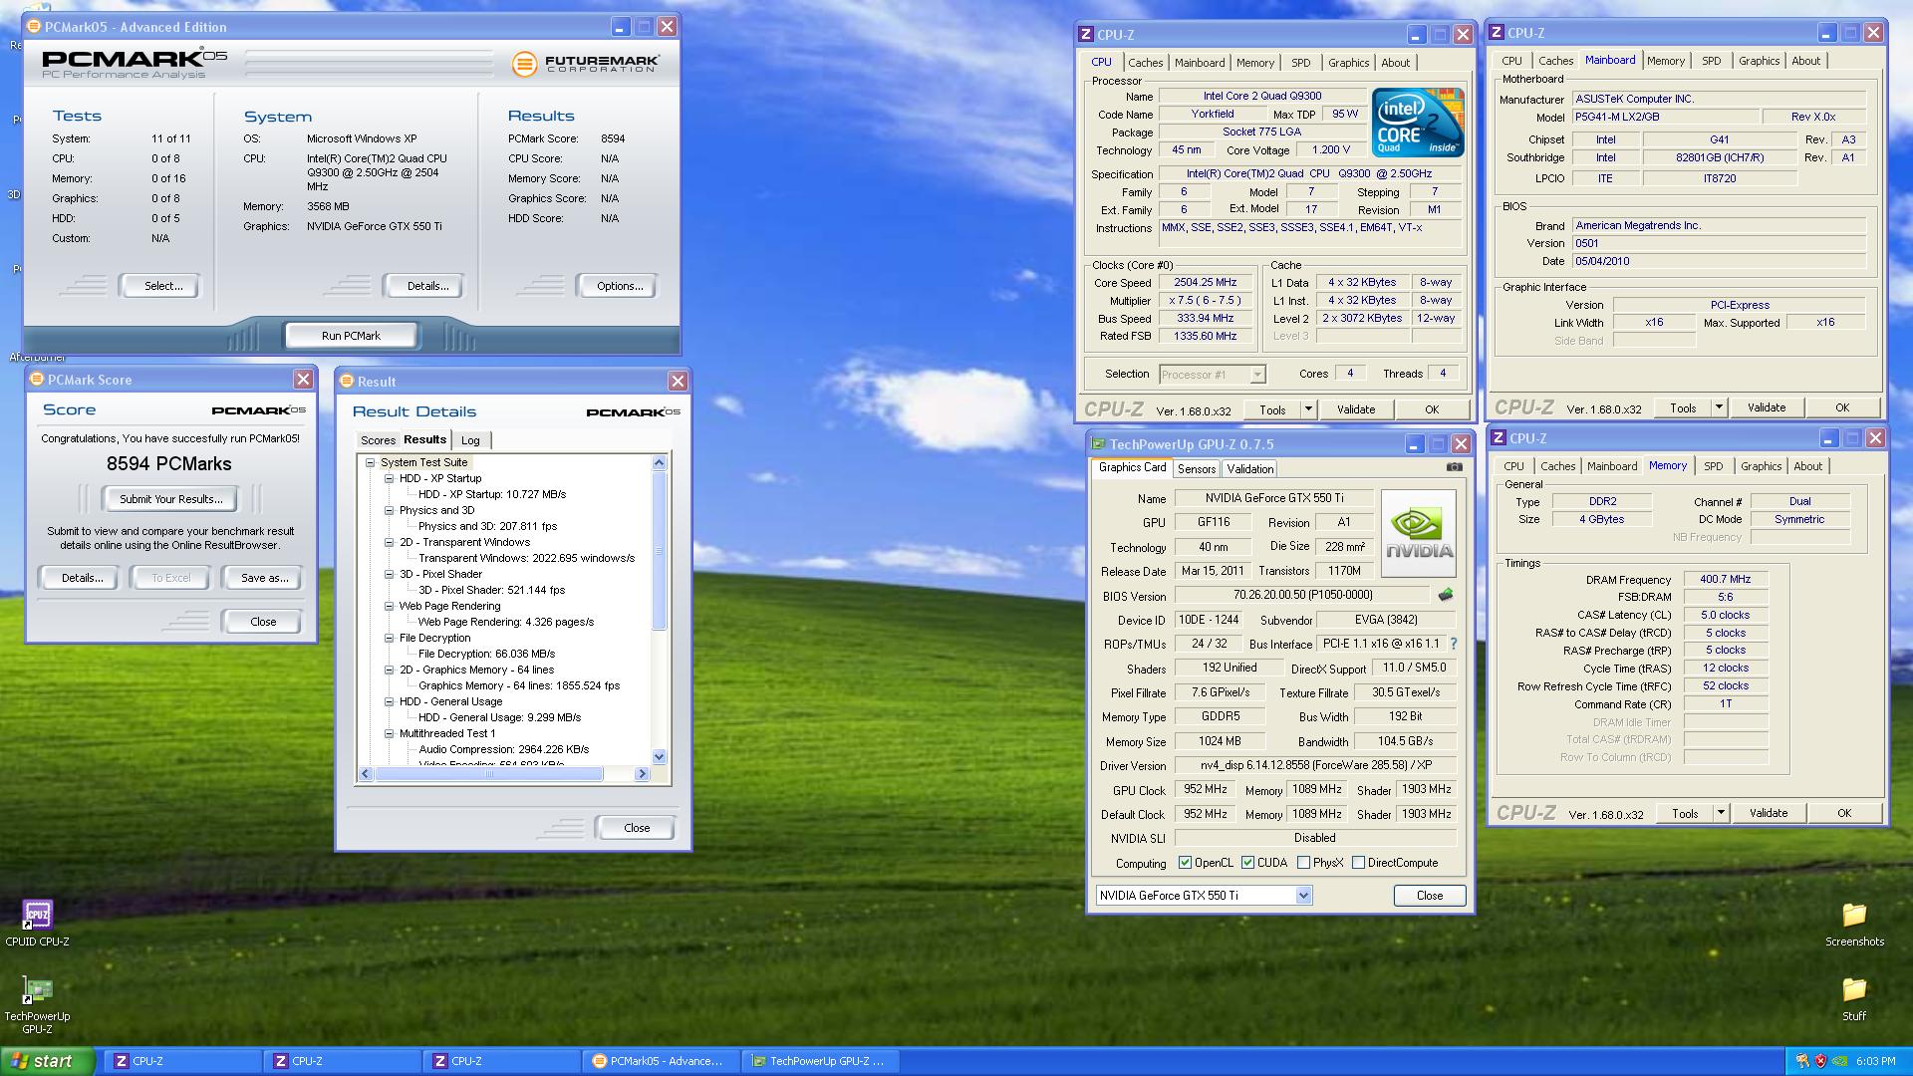Toggle the PhysX checkbox in GPU-Z

click(1303, 863)
